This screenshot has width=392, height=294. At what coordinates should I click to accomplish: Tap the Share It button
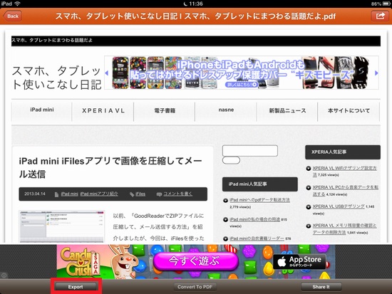tap(321, 287)
